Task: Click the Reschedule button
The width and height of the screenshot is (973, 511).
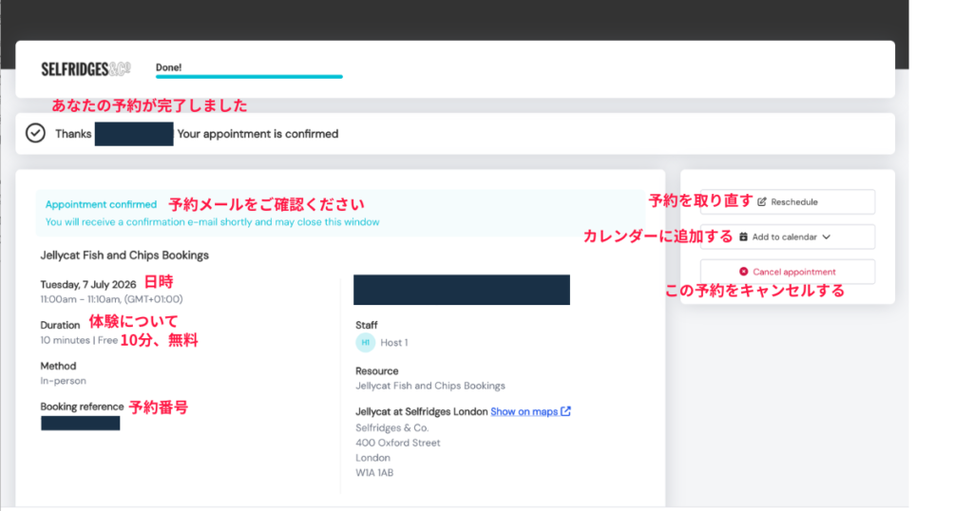Action: [x=788, y=202]
